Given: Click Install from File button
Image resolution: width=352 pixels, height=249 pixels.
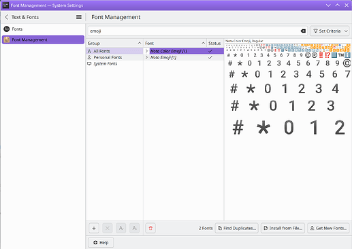Looking at the screenshot, I should [283, 228].
